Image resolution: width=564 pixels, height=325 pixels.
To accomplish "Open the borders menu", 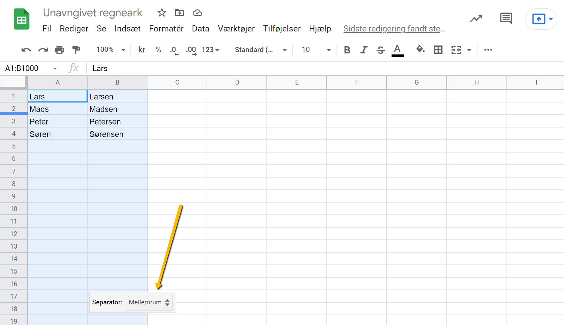I will [x=438, y=49].
